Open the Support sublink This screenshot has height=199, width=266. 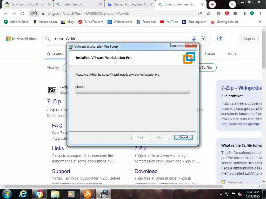61,171
